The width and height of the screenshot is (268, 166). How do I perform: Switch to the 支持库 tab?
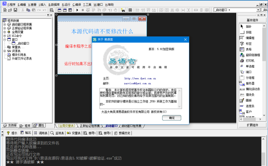[x=10, y=125]
